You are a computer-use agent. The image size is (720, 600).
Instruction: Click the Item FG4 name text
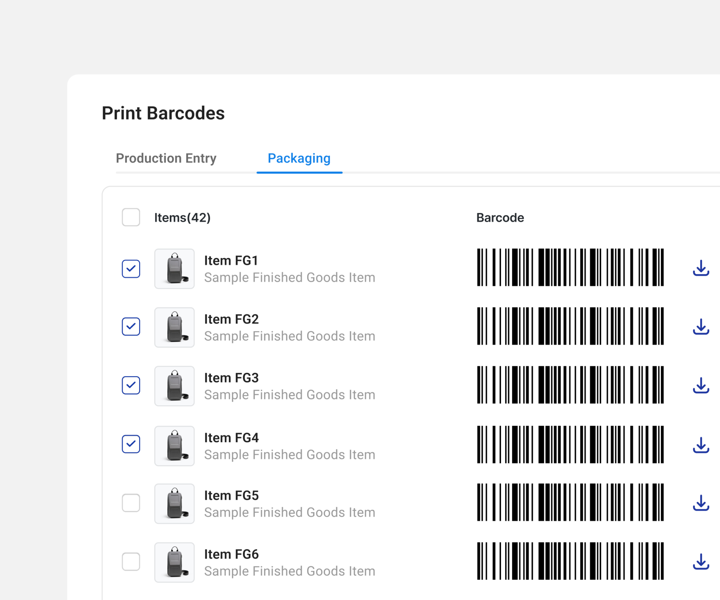(231, 438)
